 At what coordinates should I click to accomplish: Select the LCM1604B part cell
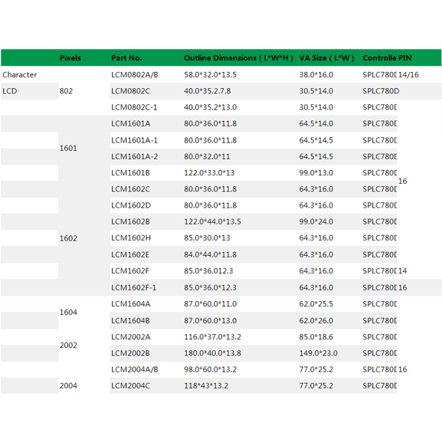[130, 320]
